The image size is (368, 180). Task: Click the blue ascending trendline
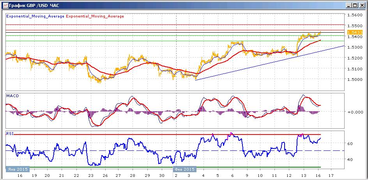270,63
